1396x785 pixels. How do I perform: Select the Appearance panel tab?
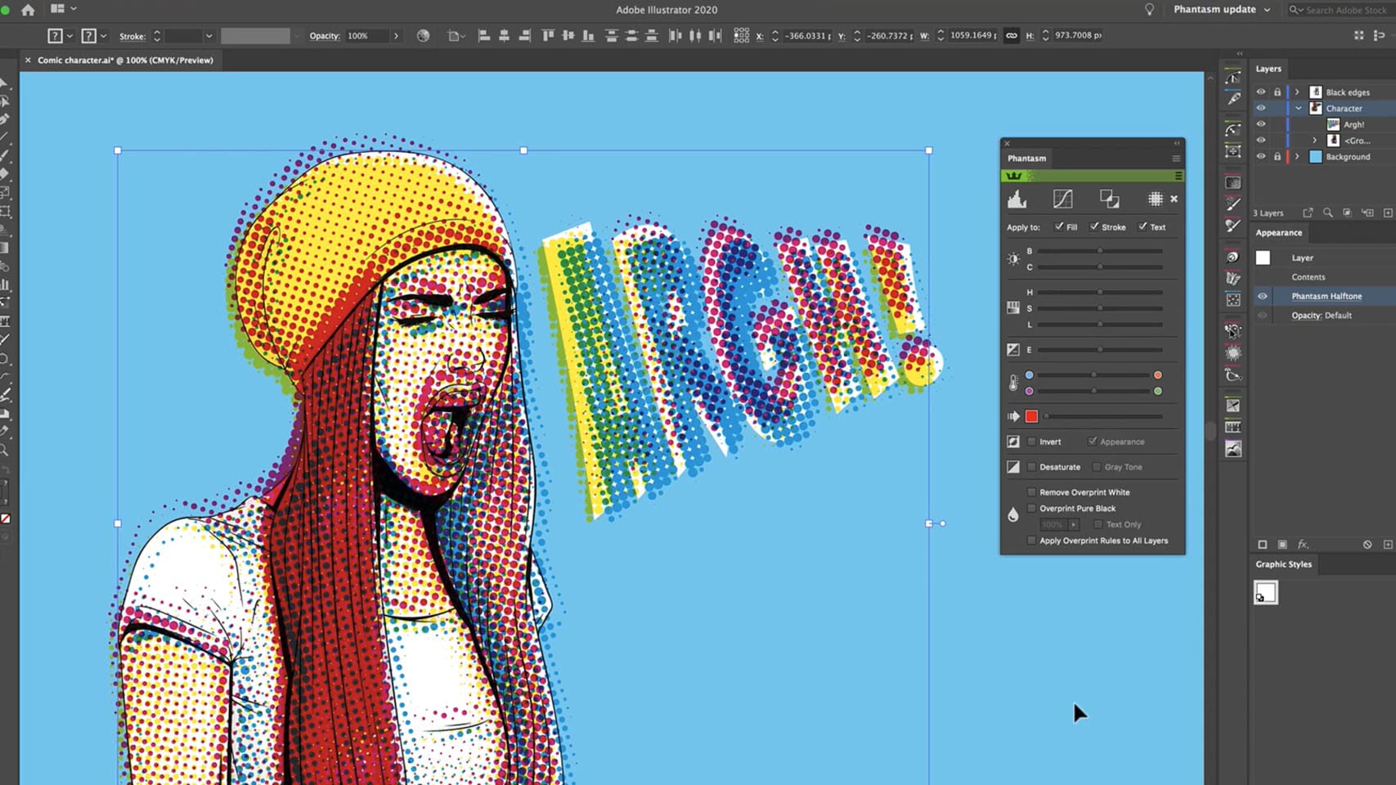1278,233
